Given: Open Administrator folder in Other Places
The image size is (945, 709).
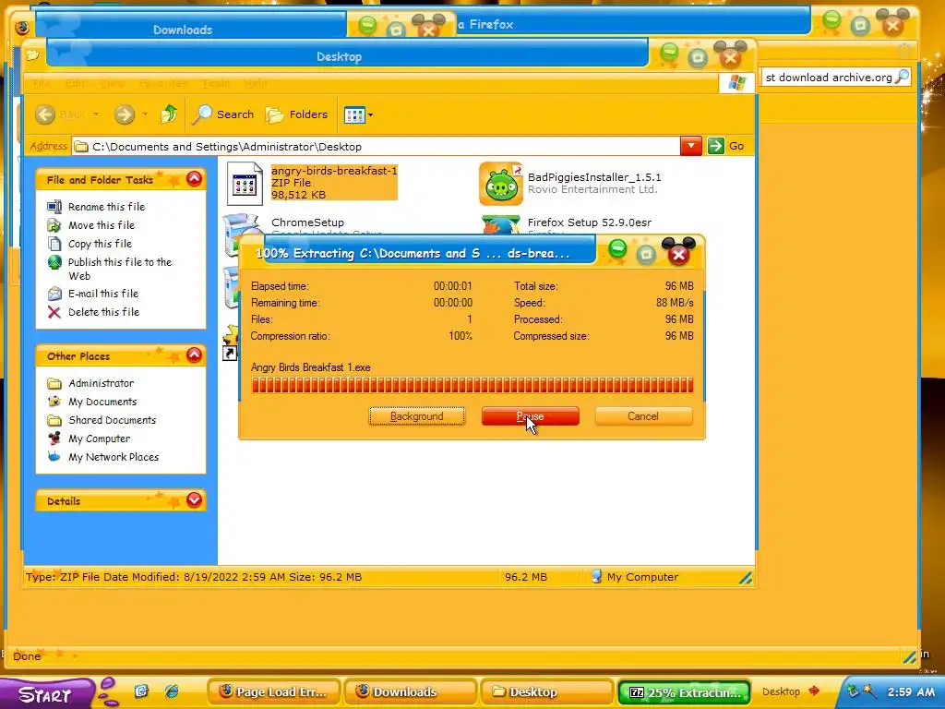Looking at the screenshot, I should [x=101, y=383].
